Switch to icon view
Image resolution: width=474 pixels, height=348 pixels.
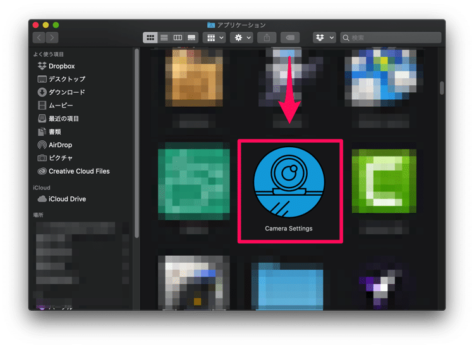point(150,37)
